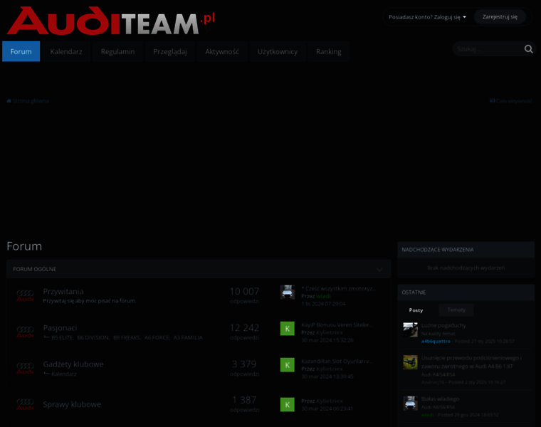
Task: Click the Zarejestruj się button
Action: tap(500, 16)
